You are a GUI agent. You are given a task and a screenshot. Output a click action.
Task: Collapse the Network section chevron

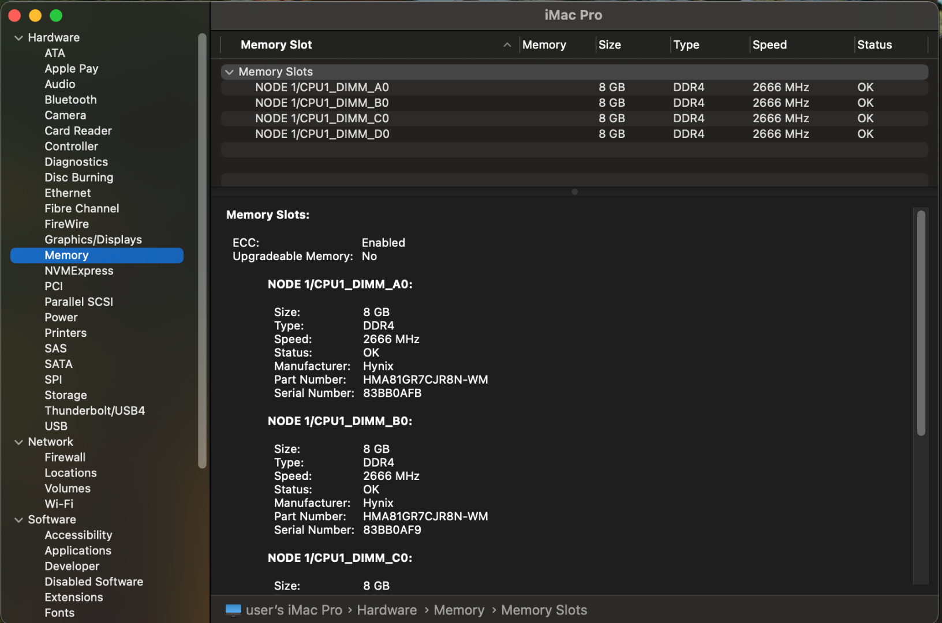(x=18, y=442)
